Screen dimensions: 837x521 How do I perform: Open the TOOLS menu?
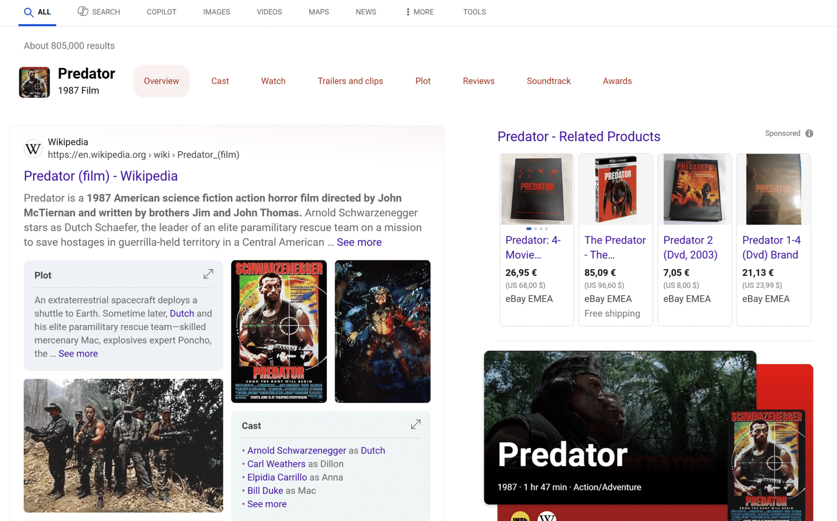(474, 12)
